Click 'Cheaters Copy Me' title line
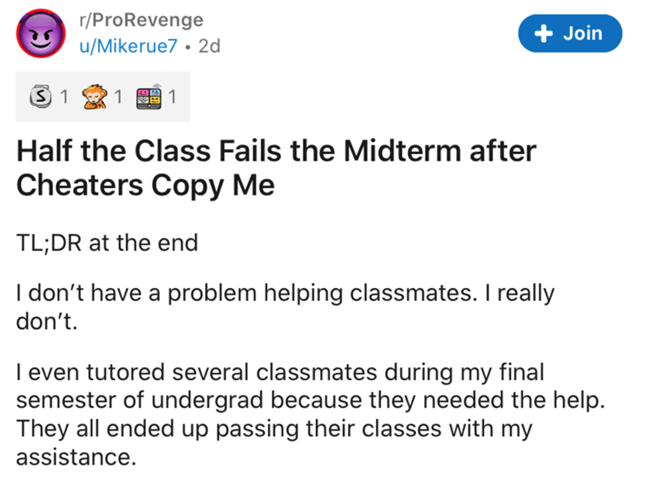The height and width of the screenshot is (480, 646). point(145,185)
